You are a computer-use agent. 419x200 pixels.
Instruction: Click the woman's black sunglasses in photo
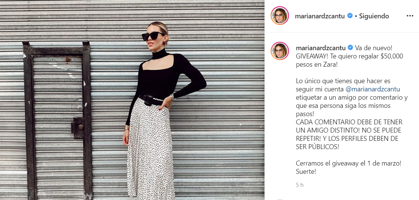pos(152,36)
